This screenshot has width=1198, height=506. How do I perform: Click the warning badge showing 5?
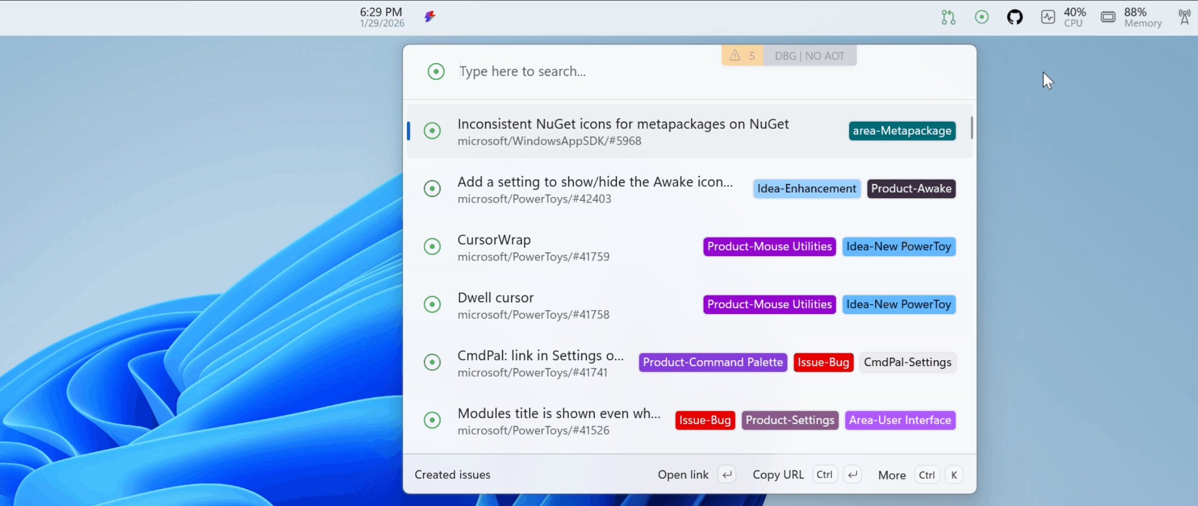pyautogui.click(x=742, y=56)
